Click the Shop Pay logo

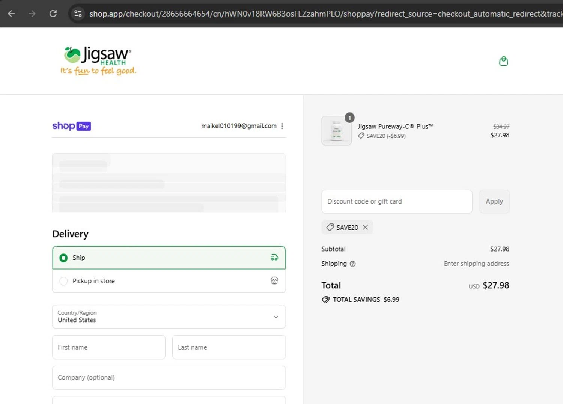click(x=71, y=126)
